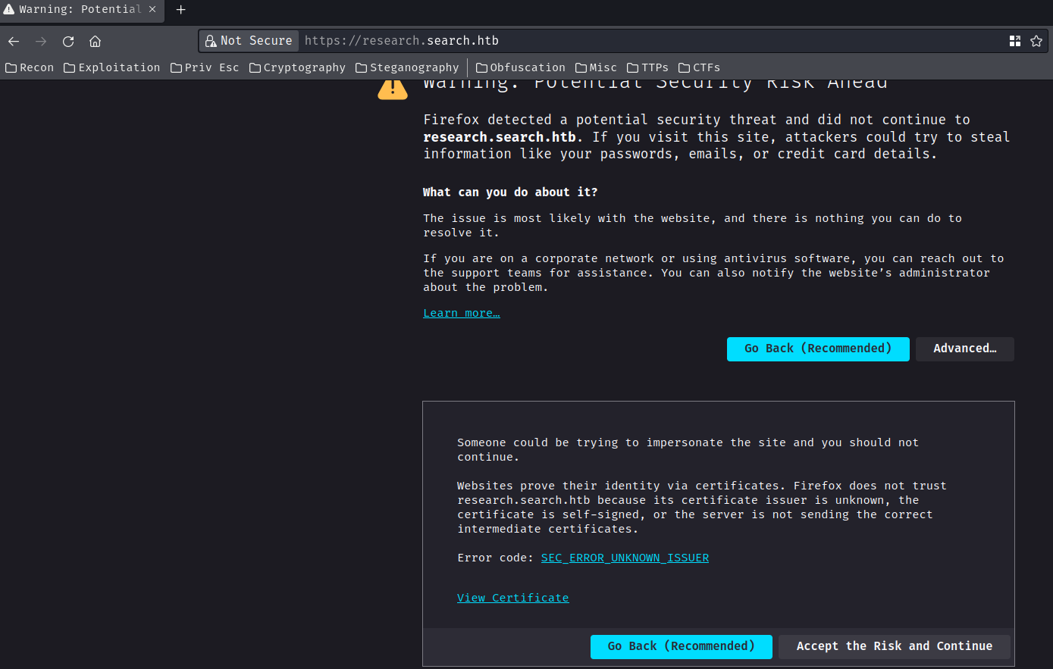
Task: Open a new tab with plus
Action: tap(181, 10)
